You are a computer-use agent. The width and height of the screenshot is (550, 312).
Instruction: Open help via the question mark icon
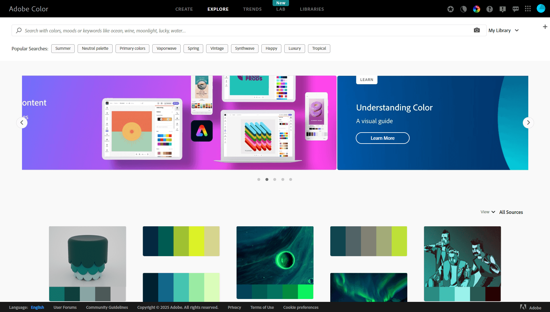489,9
